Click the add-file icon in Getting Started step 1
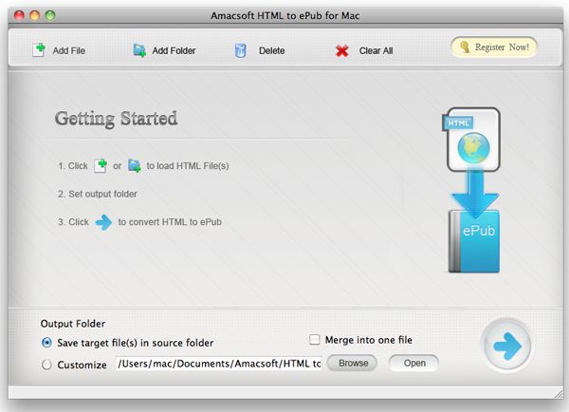 click(101, 166)
